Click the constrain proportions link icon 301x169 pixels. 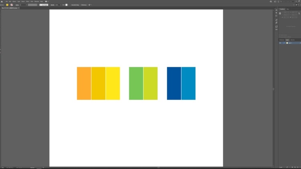(299, 13)
